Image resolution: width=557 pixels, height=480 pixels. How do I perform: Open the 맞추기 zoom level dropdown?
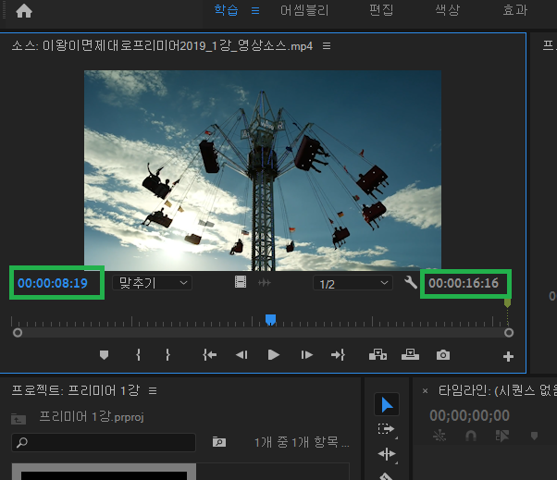click(x=152, y=283)
